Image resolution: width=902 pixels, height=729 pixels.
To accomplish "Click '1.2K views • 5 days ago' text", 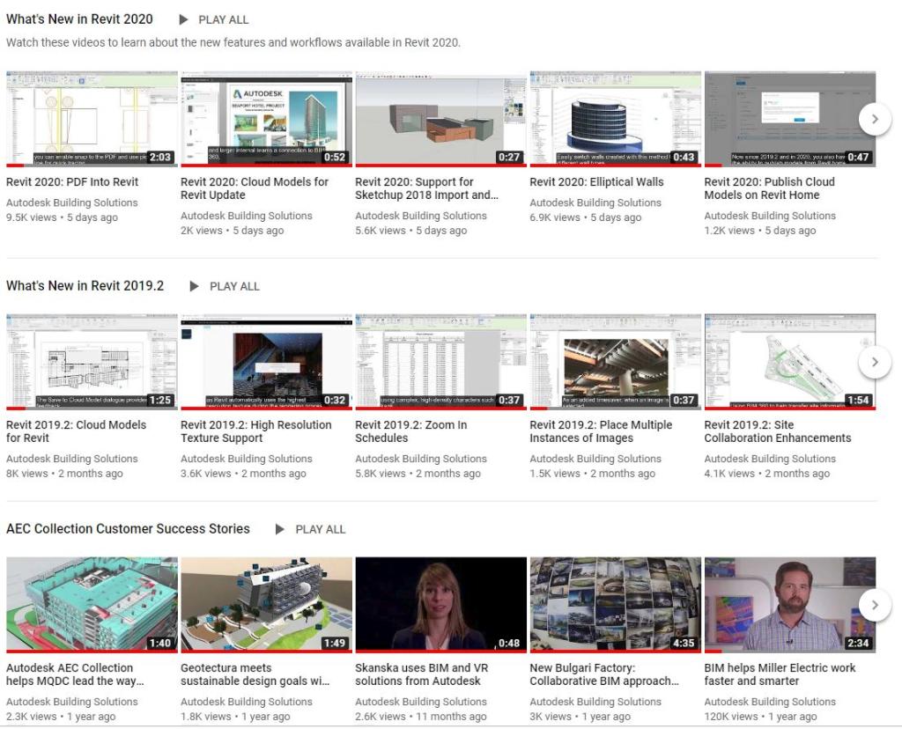I will coord(760,231).
